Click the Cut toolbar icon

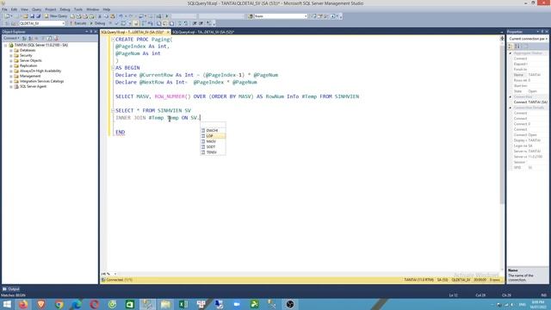[x=100, y=16]
